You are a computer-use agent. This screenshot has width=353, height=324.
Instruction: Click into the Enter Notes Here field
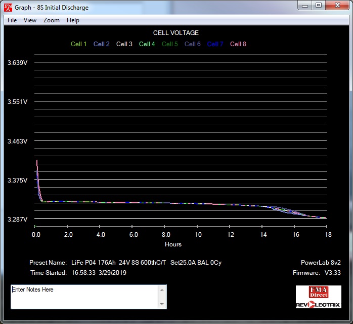coord(84,297)
